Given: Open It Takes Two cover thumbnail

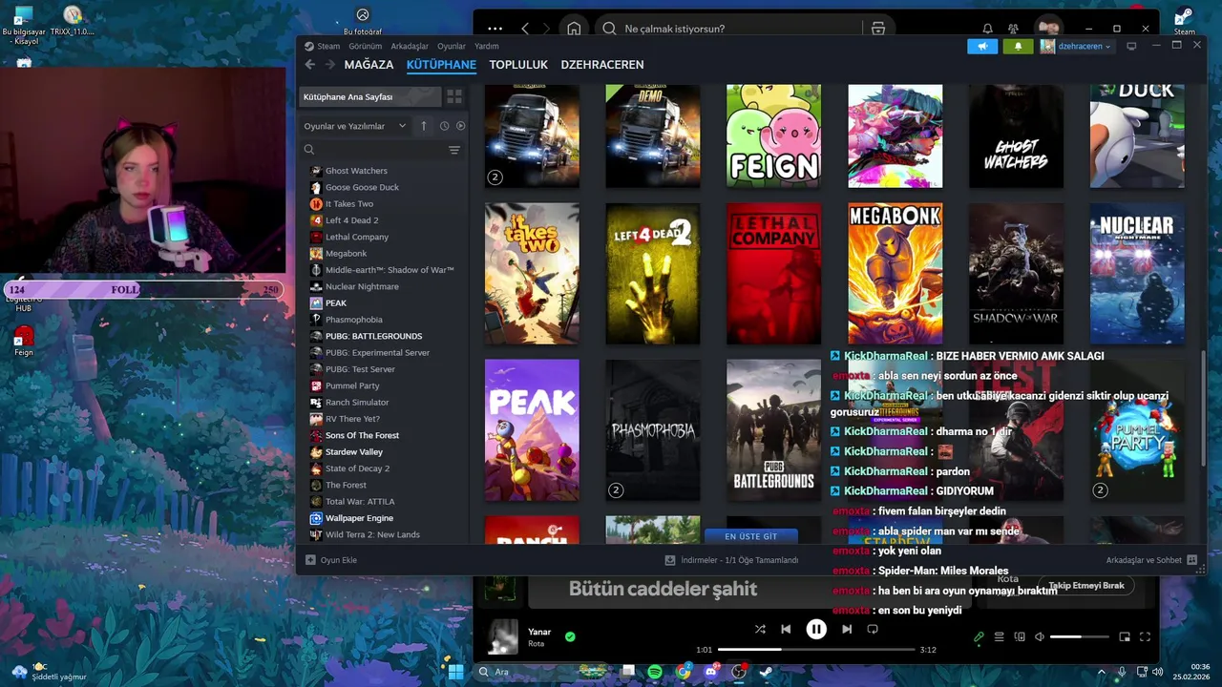Looking at the screenshot, I should point(532,274).
